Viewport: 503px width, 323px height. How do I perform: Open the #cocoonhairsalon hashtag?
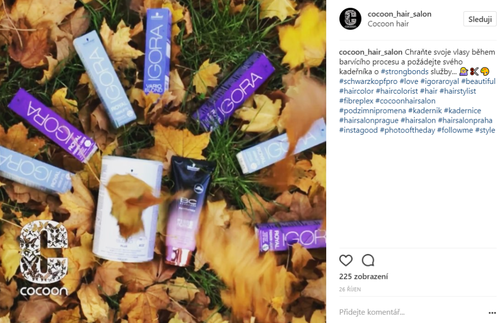click(405, 101)
